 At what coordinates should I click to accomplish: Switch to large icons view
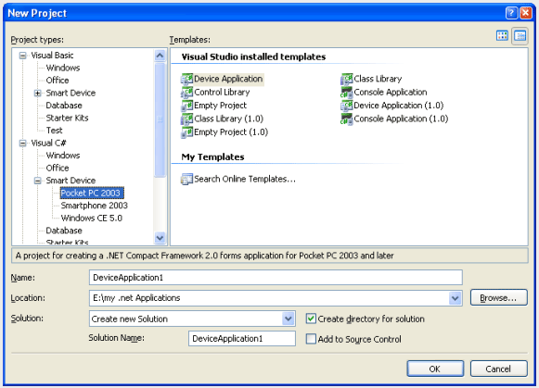coord(502,35)
